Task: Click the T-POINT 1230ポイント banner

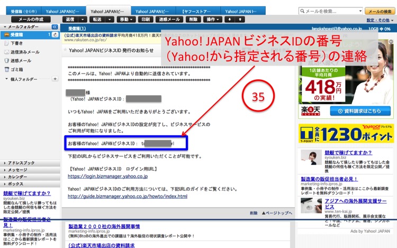Action: 346,134
